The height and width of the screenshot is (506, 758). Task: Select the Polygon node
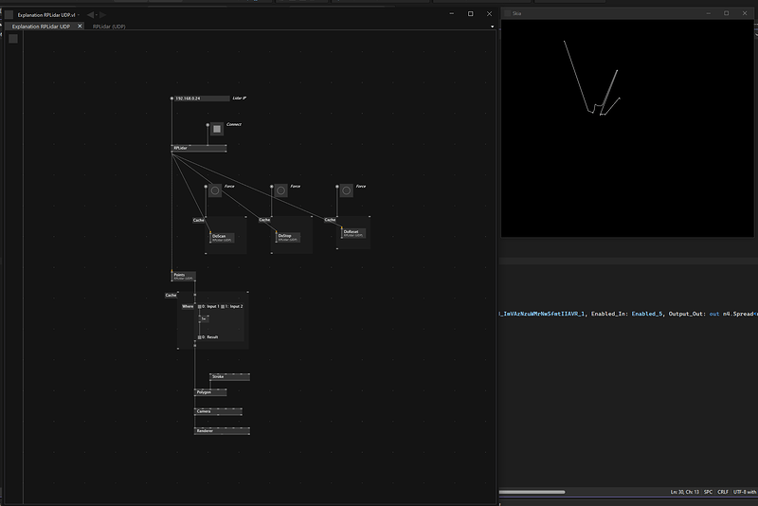point(210,392)
